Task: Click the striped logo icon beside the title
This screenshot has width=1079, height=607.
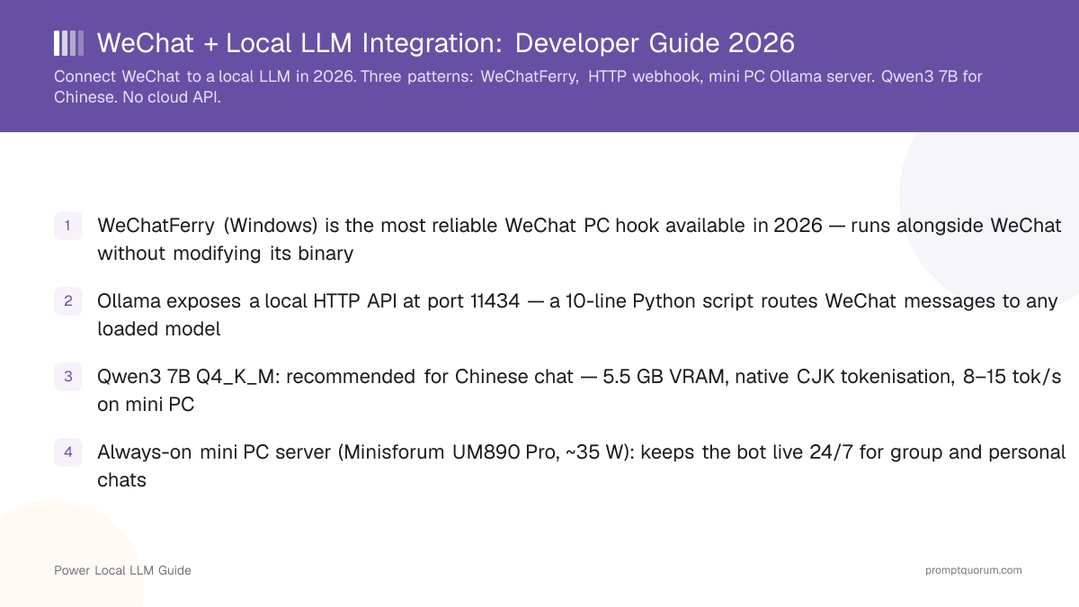Action: point(69,43)
